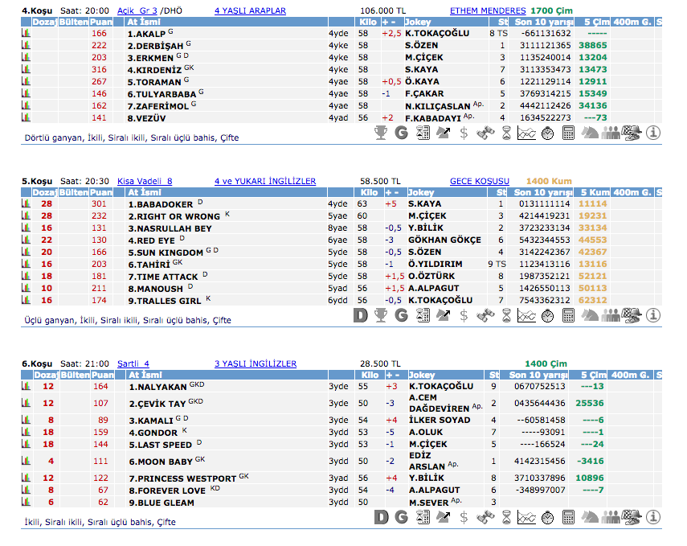
Task: Click the bar chart icon next to KIRDENİZ
Action: (x=25, y=70)
